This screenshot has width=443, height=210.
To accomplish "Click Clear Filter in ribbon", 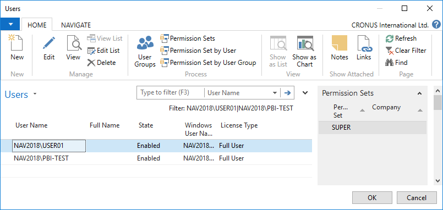I will (x=406, y=51).
